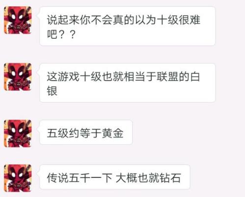This screenshot has width=245, height=197.
Task: Click the phrase 大概也就 in the last message
Action: coord(137,178)
